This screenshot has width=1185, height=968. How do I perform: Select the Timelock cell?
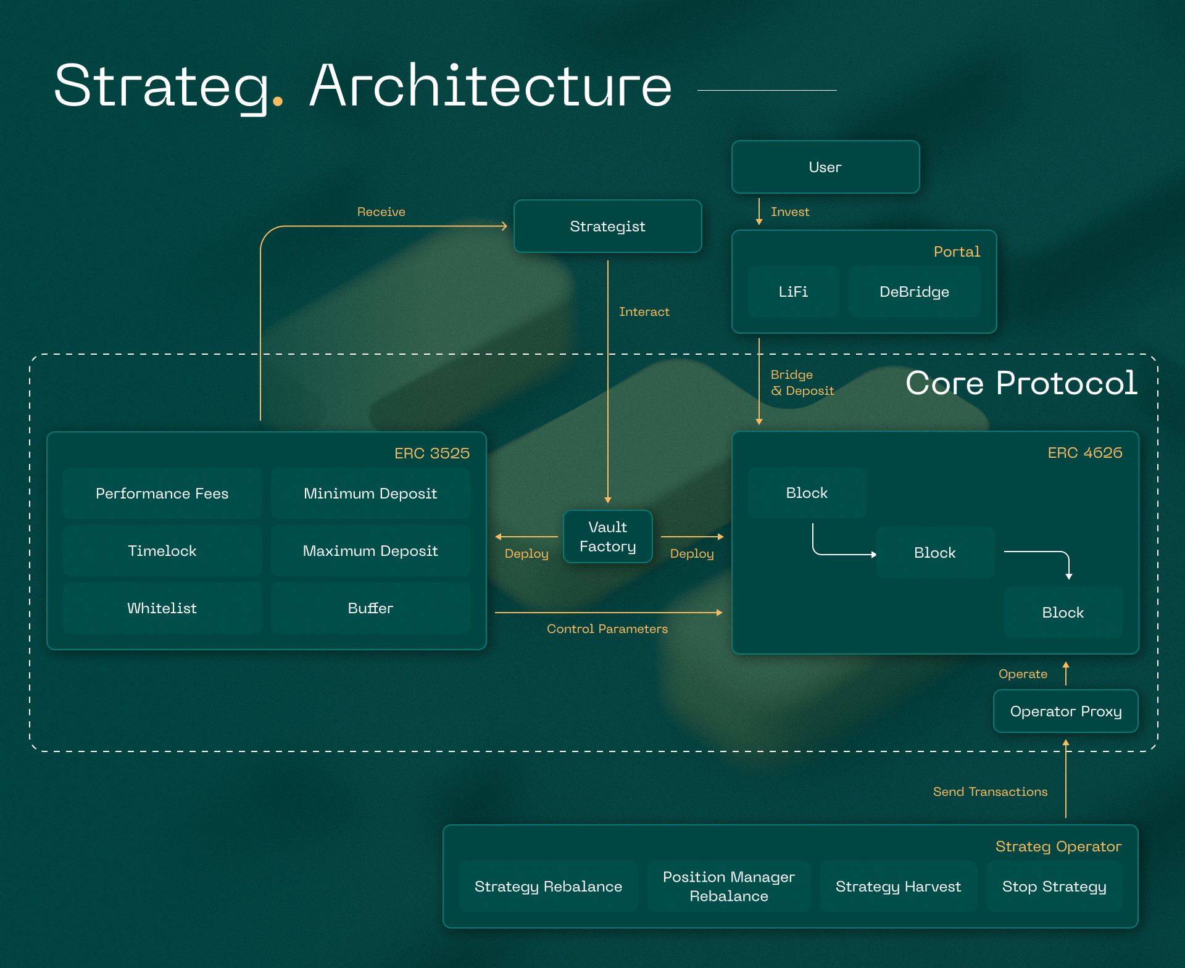click(x=162, y=551)
